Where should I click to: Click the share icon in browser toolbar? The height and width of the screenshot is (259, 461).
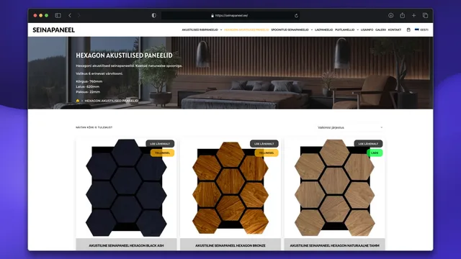coord(402,15)
